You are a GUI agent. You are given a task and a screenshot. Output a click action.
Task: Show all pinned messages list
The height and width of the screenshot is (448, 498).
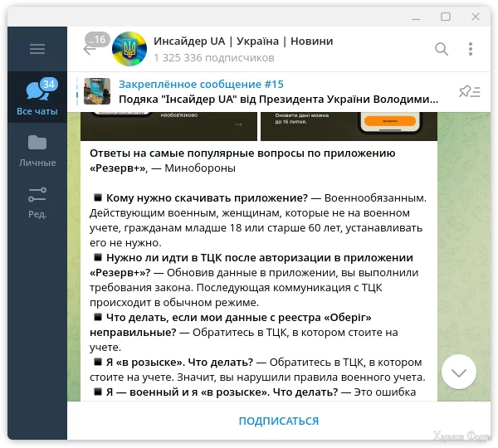[x=470, y=92]
